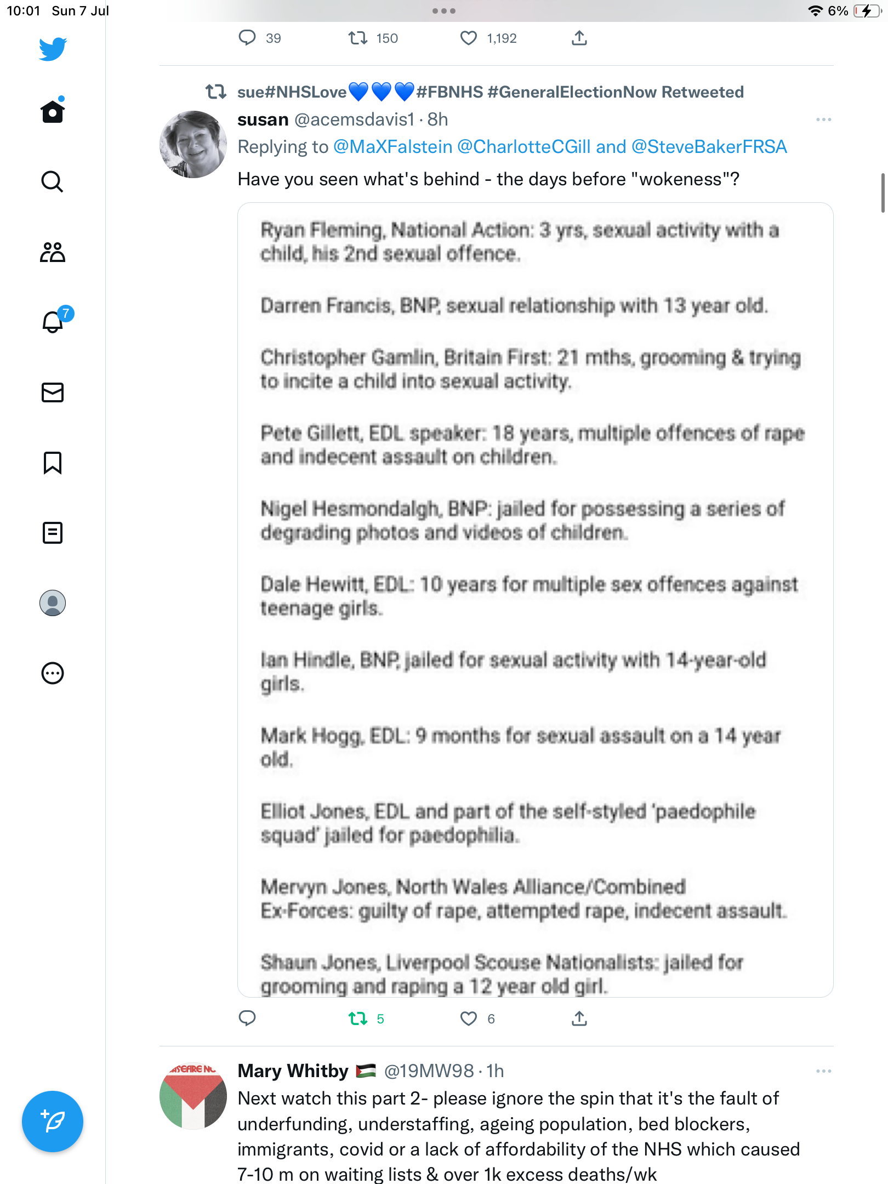The width and height of the screenshot is (888, 1184).
Task: Open the Home feed icon
Action: click(53, 111)
